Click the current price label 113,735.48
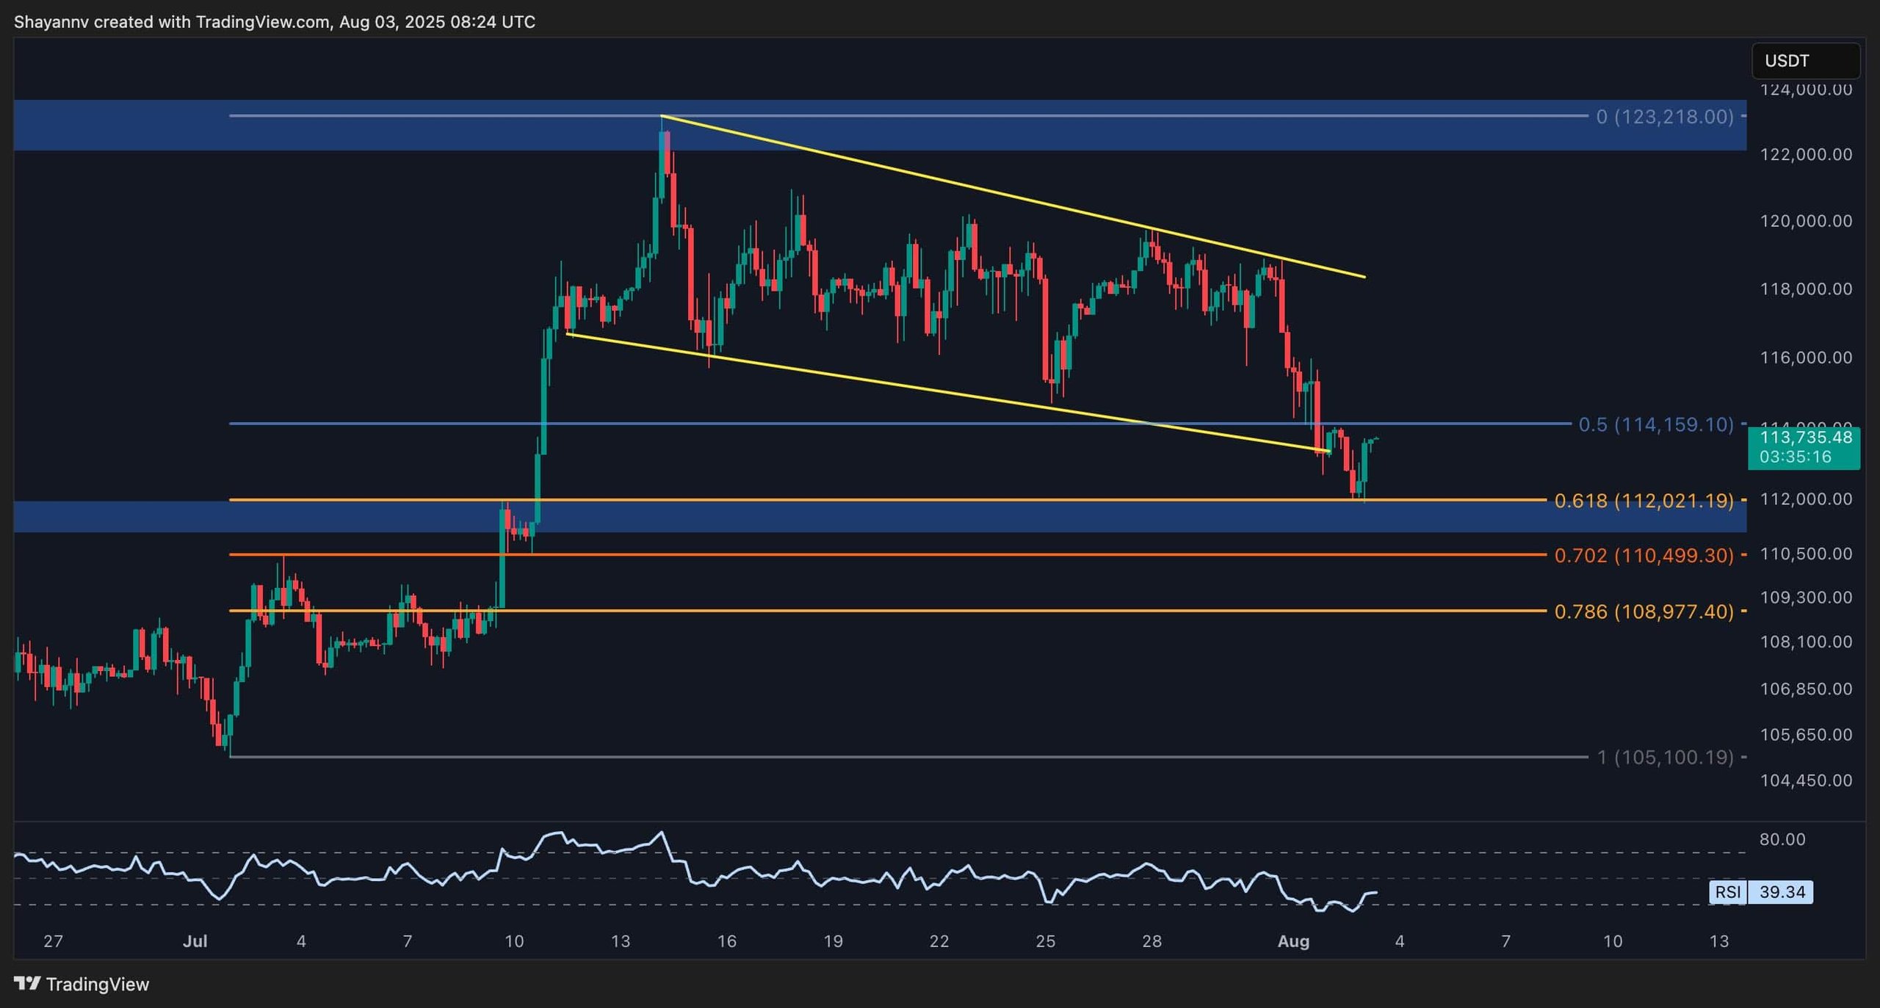 click(1805, 438)
